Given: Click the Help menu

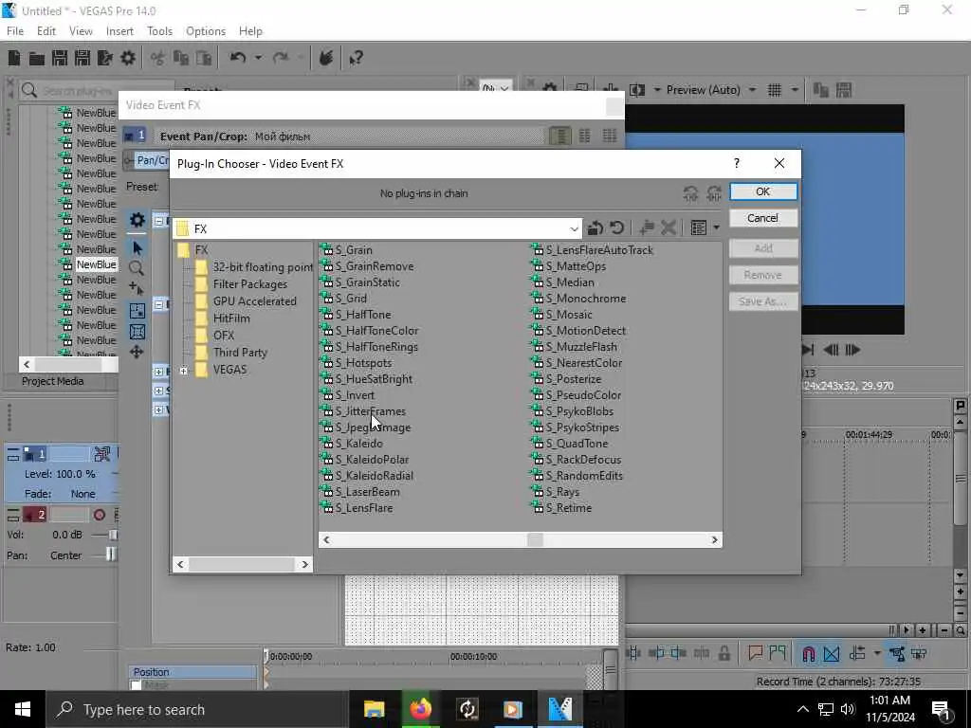Looking at the screenshot, I should click(x=250, y=31).
